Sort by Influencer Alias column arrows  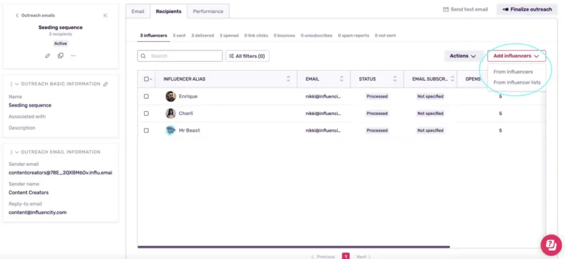point(288,79)
